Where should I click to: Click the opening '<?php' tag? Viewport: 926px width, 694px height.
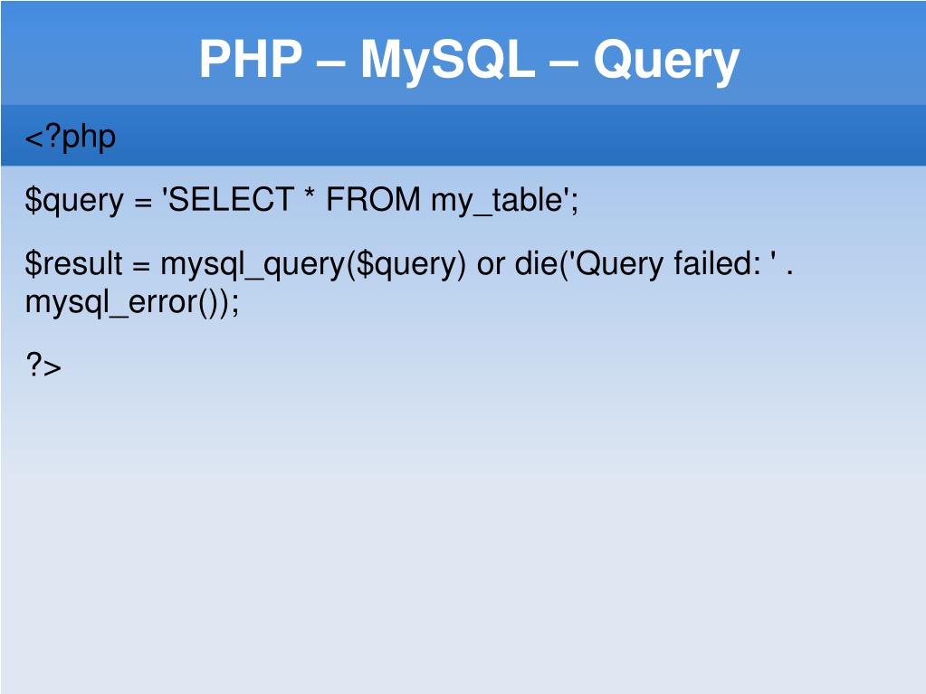click(x=70, y=137)
